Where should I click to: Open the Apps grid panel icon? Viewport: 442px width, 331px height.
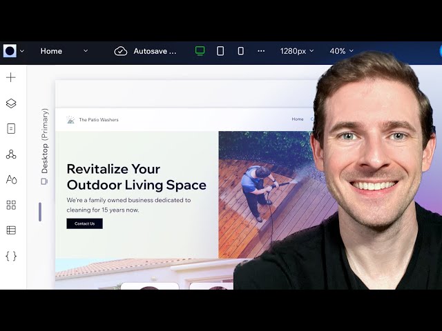11,205
